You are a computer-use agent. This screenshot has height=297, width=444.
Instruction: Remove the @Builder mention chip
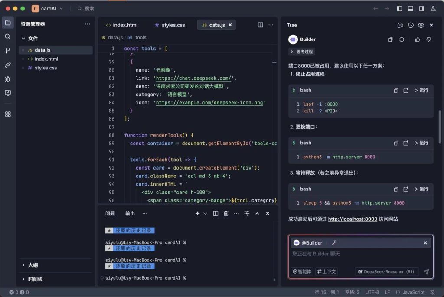(x=425, y=243)
